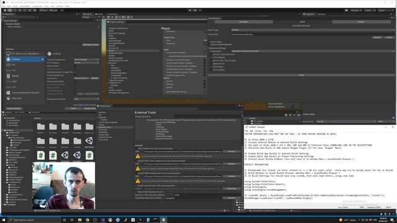Click Notepad icon on taskbar

[x=163, y=220]
